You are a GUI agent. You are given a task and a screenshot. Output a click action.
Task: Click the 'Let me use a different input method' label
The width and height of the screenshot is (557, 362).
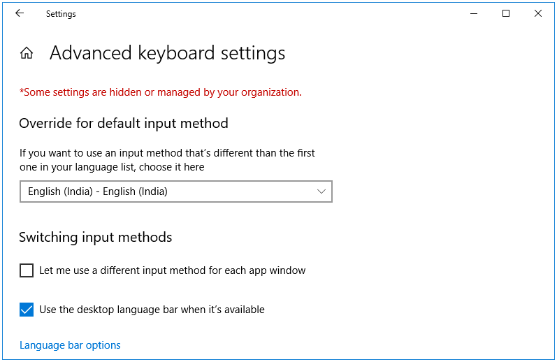point(172,270)
